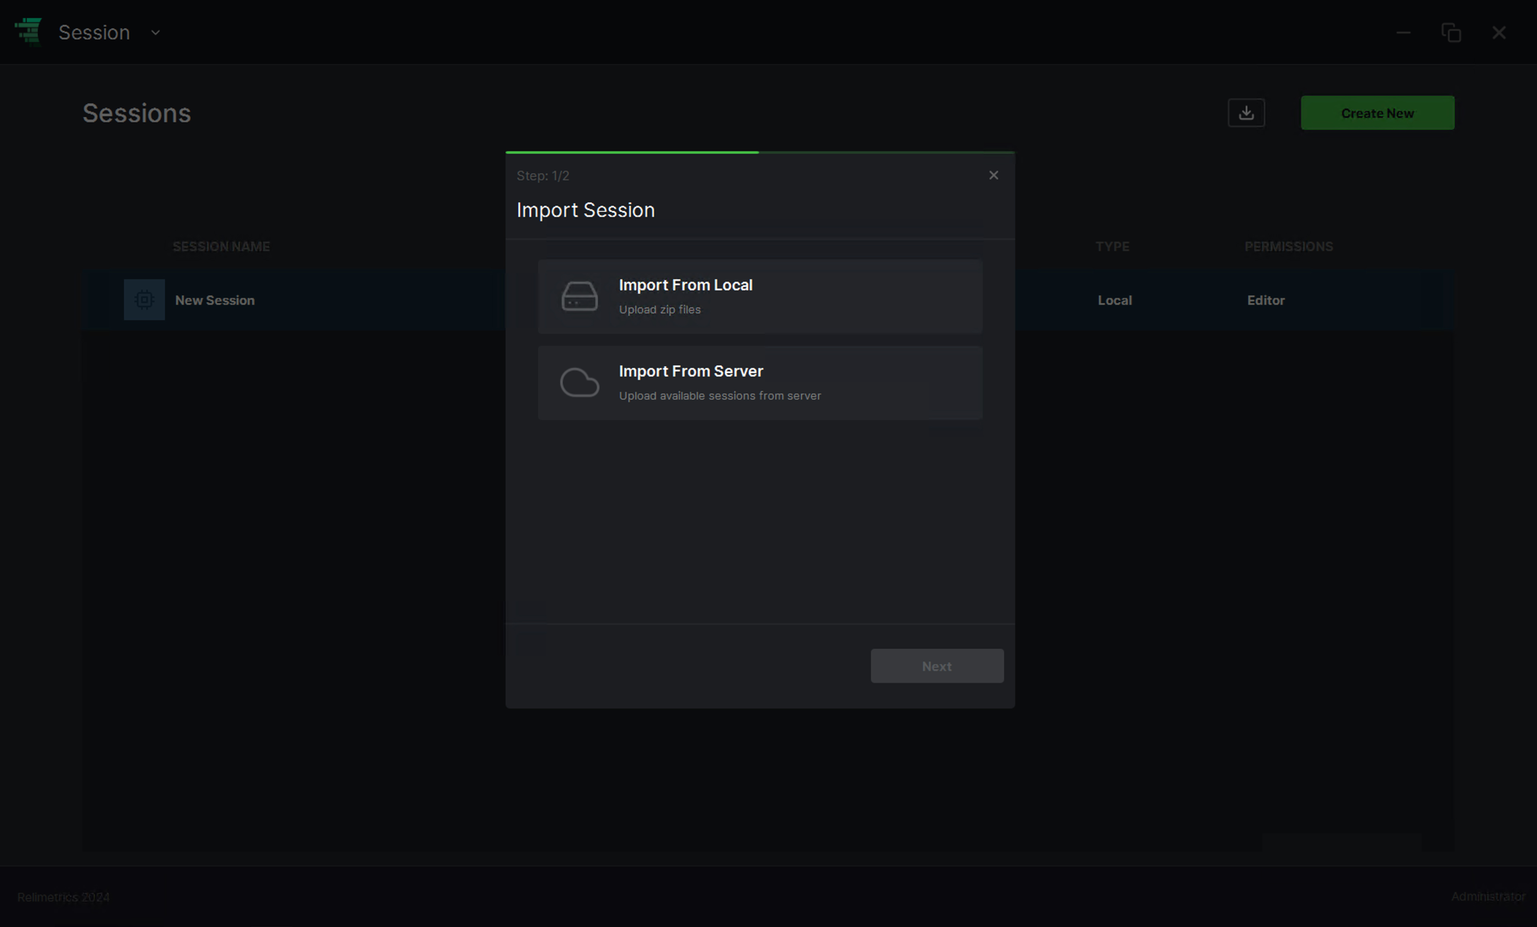
Task: Click the import download icon button
Action: point(1246,113)
